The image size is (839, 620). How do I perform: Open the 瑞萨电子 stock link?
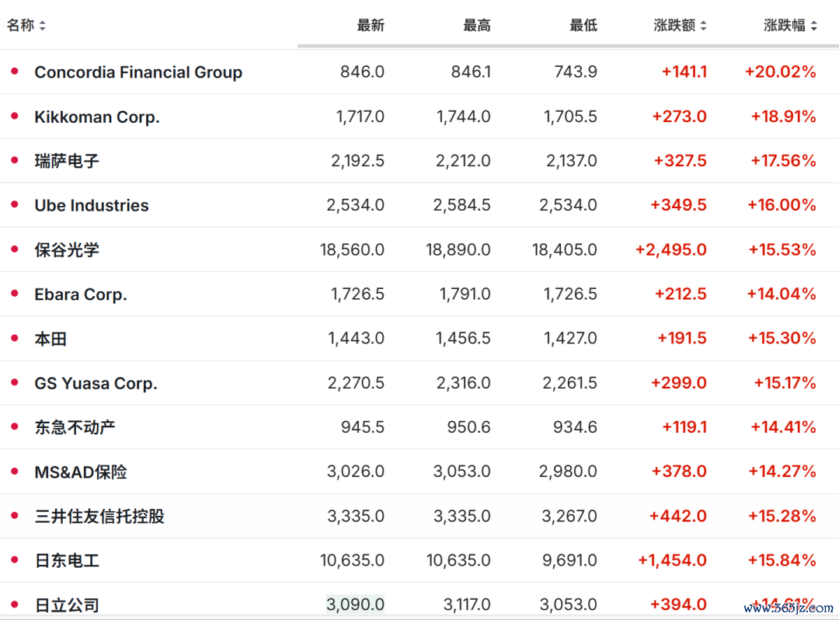[x=67, y=161]
